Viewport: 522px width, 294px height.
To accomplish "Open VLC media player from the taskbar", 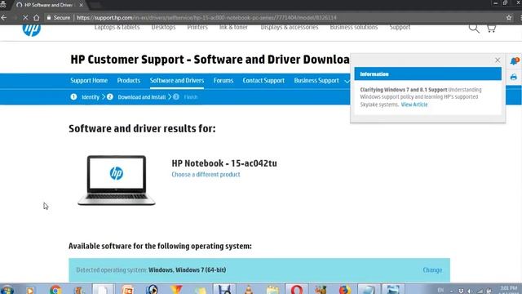I will (248, 289).
